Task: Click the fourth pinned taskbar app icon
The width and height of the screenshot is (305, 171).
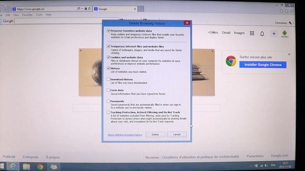Action: 53,167
